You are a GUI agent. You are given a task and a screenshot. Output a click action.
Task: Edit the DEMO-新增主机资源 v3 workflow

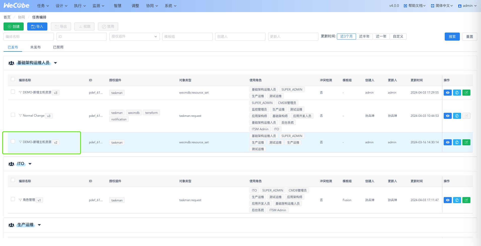(x=466, y=93)
